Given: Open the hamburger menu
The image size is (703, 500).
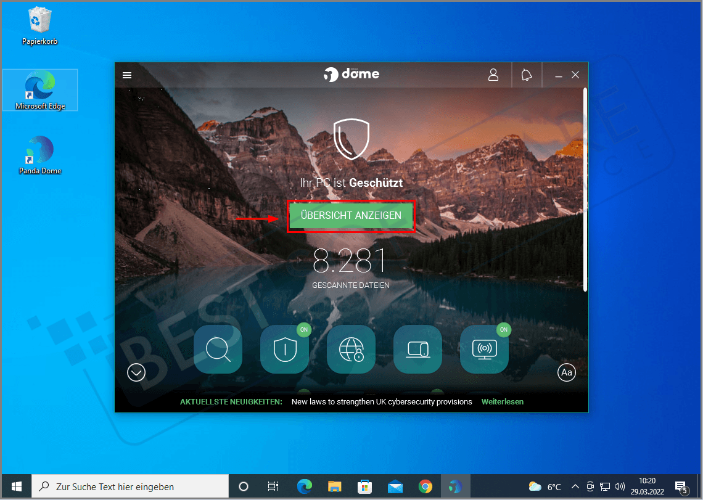Looking at the screenshot, I should pyautogui.click(x=127, y=75).
